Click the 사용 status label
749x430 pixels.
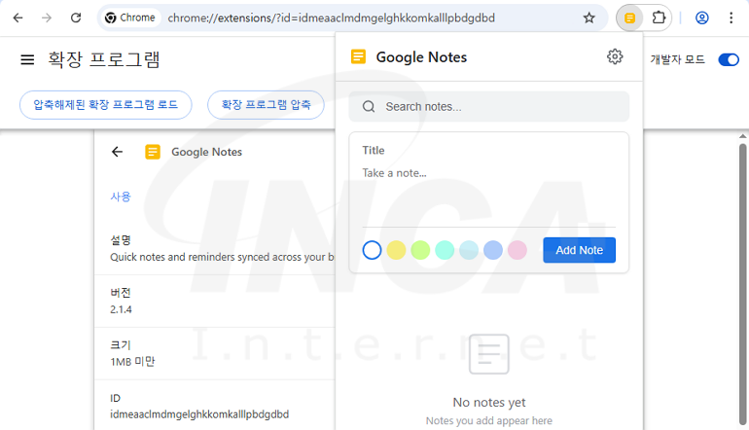pyautogui.click(x=121, y=197)
